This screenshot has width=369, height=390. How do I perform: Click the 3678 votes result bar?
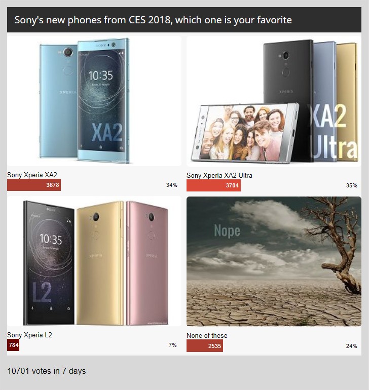pyautogui.click(x=34, y=185)
